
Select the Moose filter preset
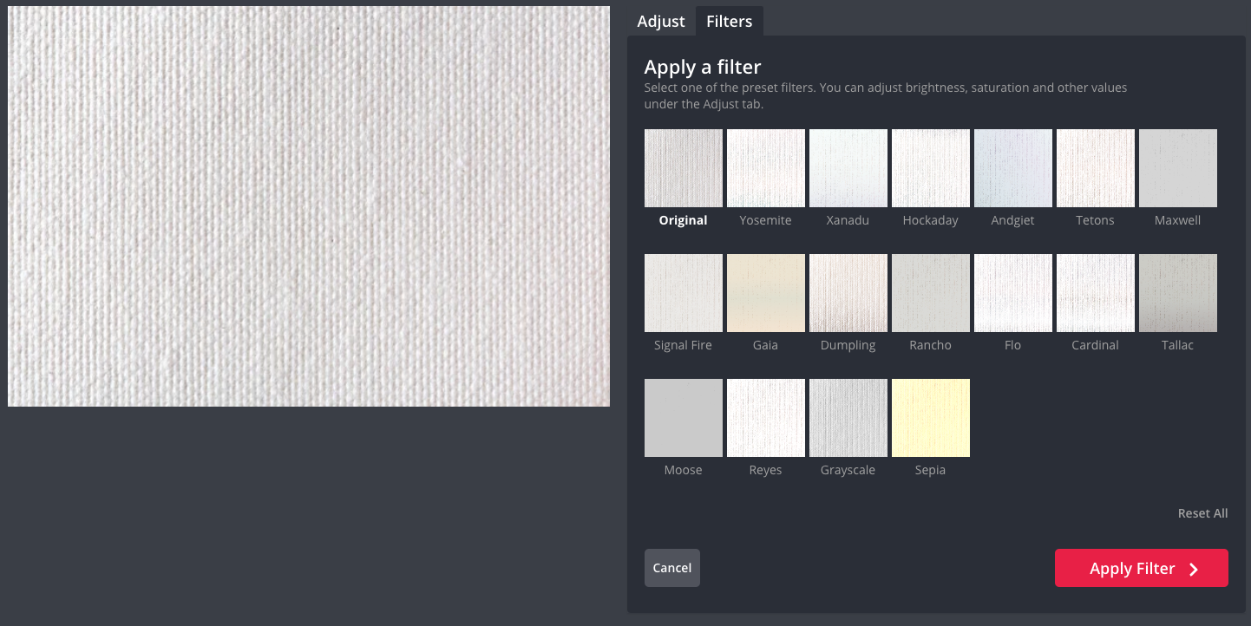tap(683, 418)
